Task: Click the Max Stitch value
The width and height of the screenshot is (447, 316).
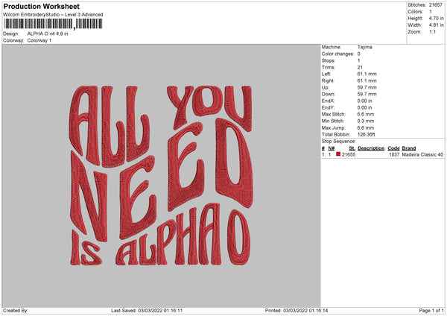Action: 366,114
